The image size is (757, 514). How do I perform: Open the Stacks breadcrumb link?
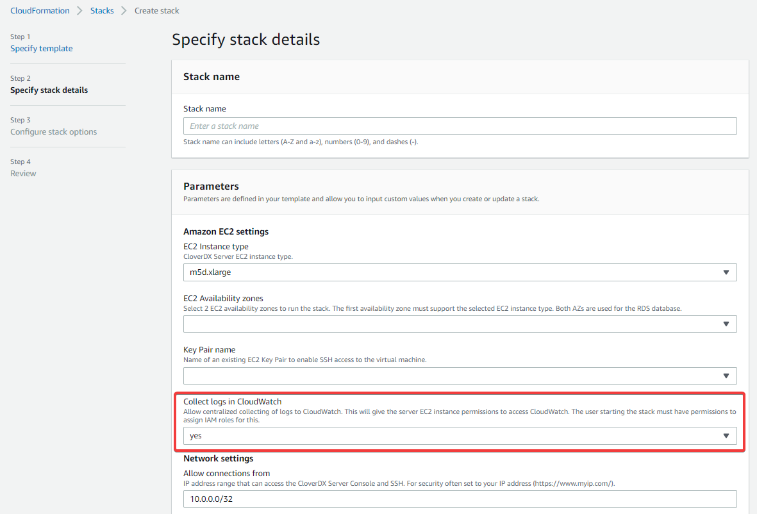[102, 10]
